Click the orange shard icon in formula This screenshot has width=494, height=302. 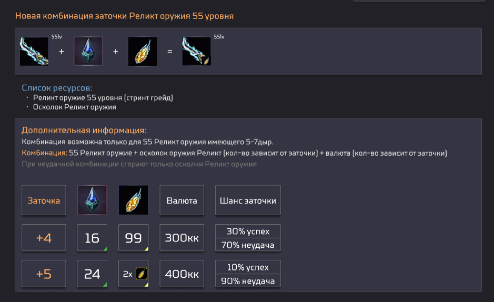tap(143, 51)
